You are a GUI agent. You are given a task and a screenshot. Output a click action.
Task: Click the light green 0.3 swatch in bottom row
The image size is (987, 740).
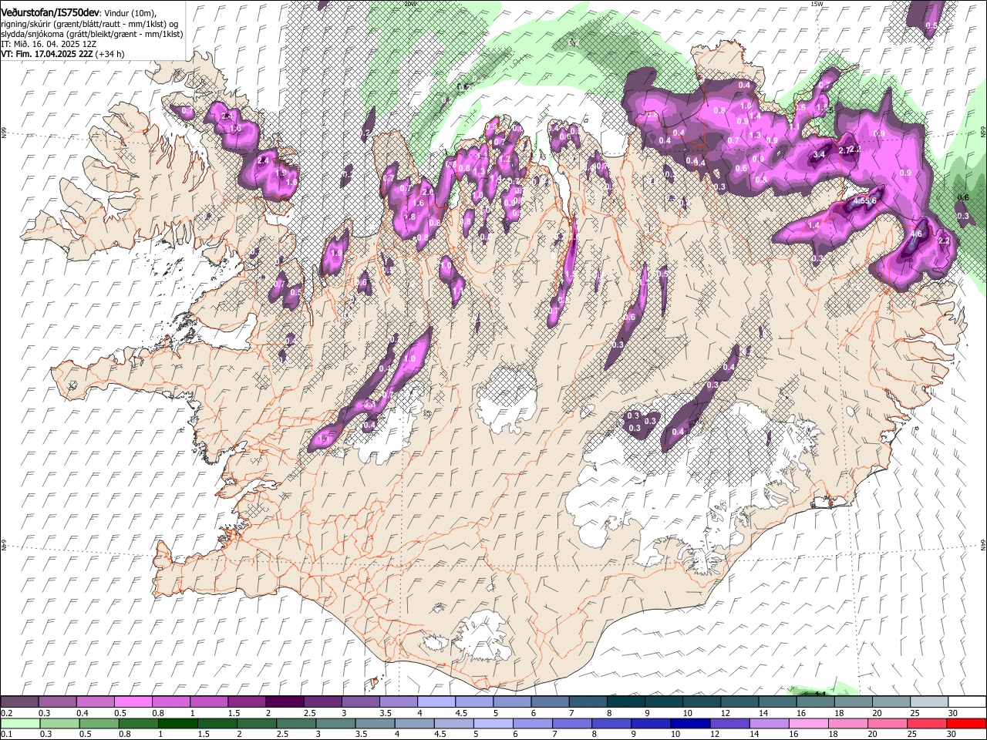[x=59, y=723]
